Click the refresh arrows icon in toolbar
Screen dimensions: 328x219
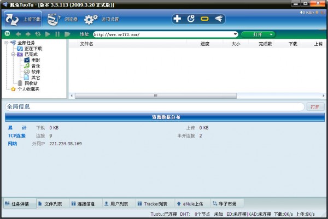[38, 34]
